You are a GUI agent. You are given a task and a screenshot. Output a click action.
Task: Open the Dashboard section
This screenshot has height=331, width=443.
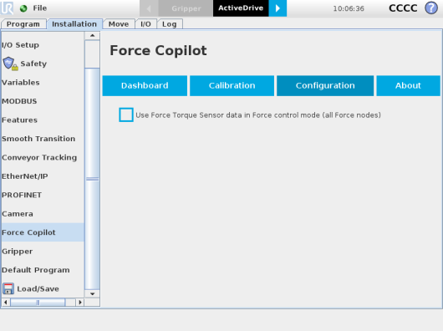click(145, 85)
